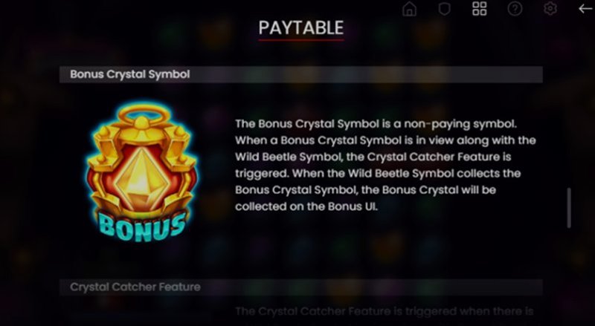Viewport: 595px width, 326px height.
Task: Open the shield responsible gaming icon
Action: pyautogui.click(x=444, y=9)
